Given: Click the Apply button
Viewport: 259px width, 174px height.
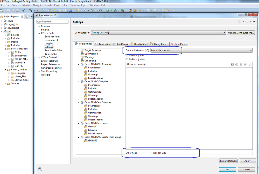Looking at the screenshot, I should tap(247, 161).
